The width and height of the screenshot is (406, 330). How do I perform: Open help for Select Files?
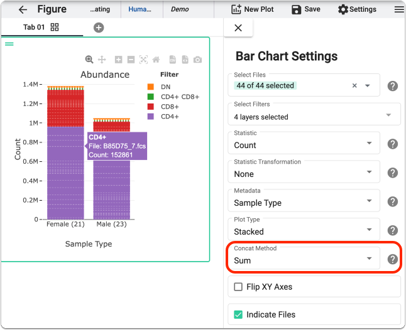pos(393,86)
